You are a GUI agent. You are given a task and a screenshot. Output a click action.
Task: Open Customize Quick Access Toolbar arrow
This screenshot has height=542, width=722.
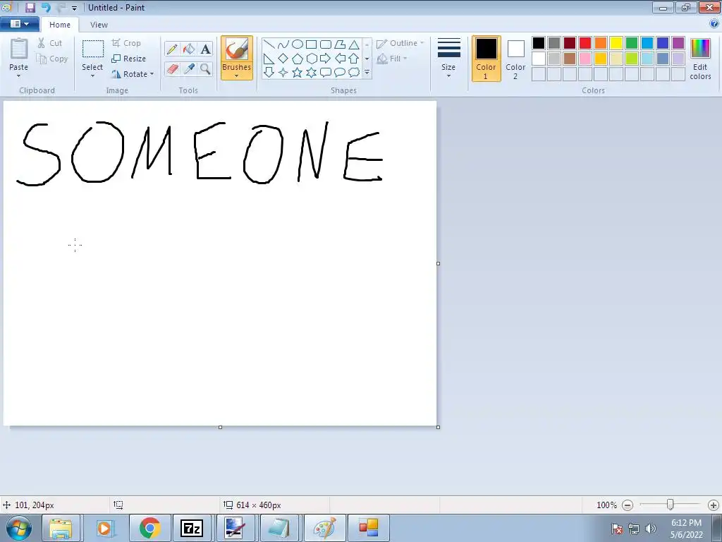click(x=74, y=8)
